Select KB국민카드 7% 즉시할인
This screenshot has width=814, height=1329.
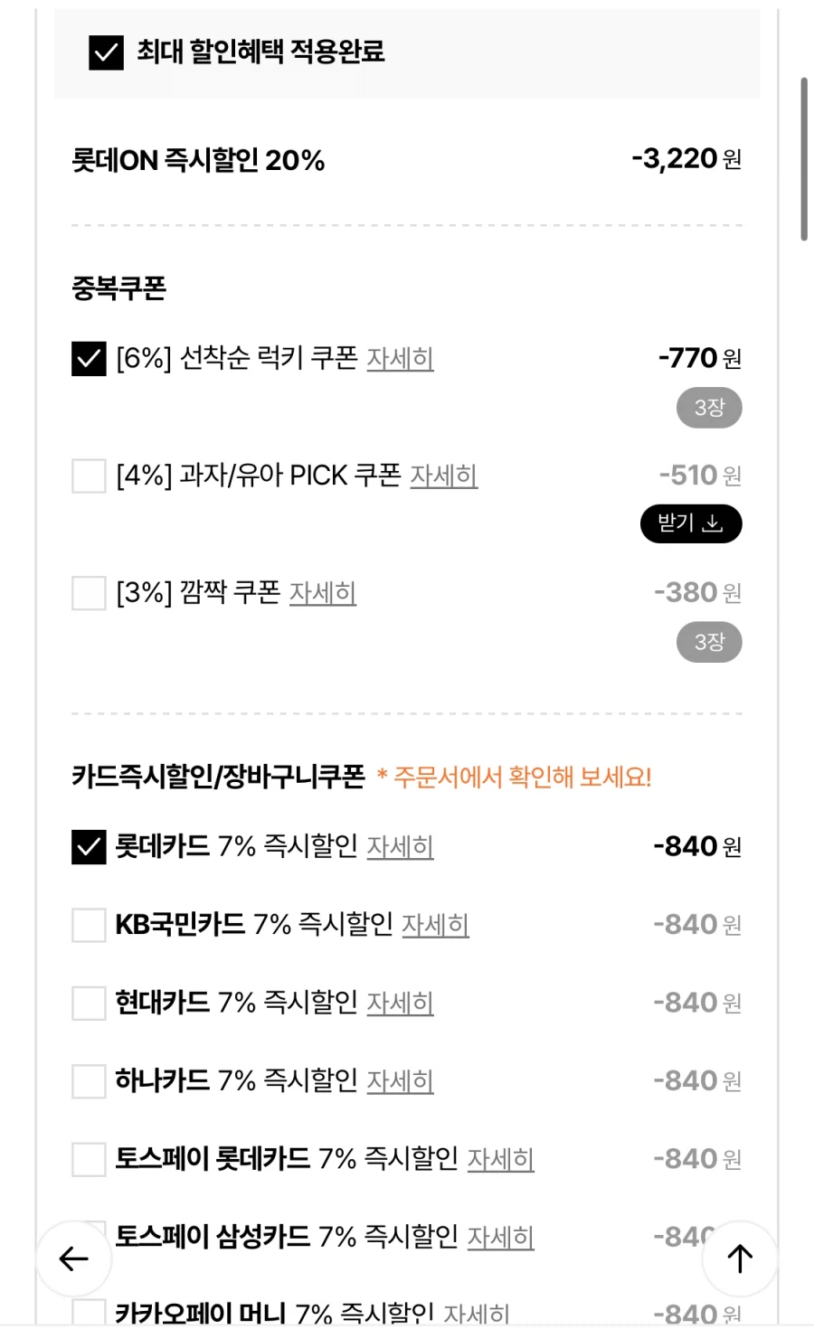point(88,924)
